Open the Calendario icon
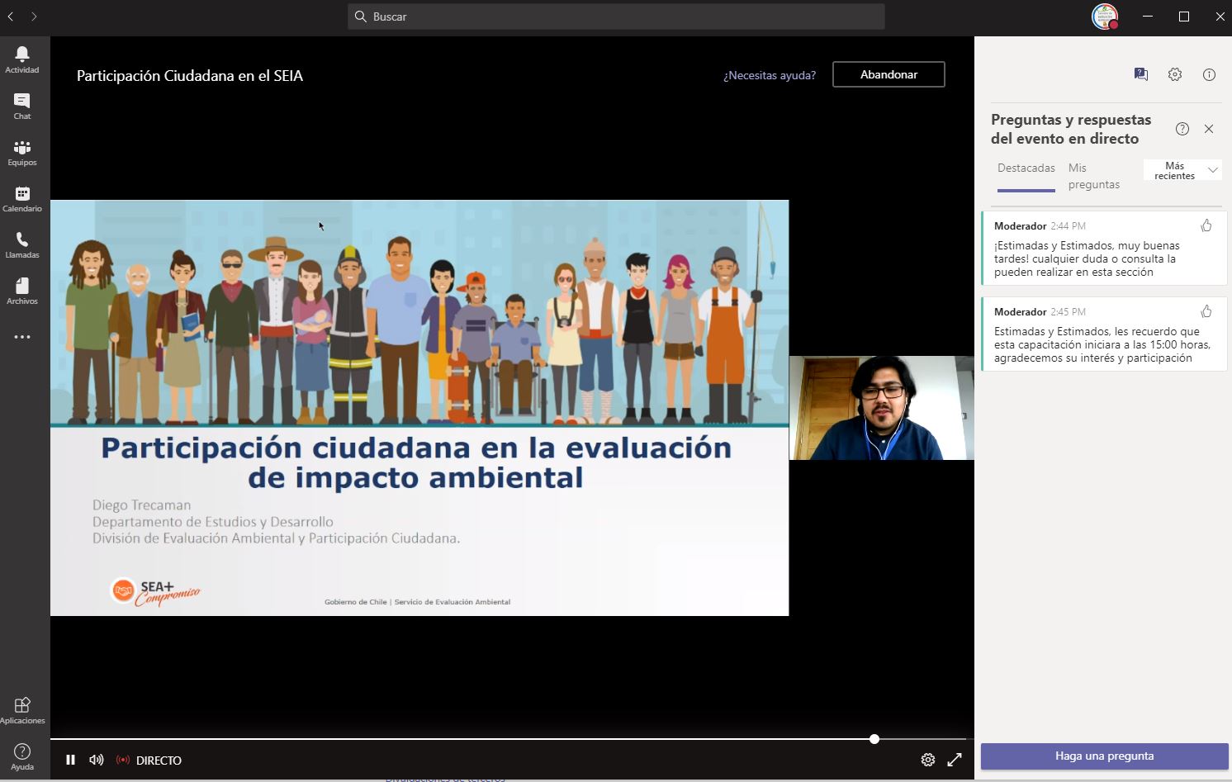Screen dimensions: 1232x782 [22, 197]
